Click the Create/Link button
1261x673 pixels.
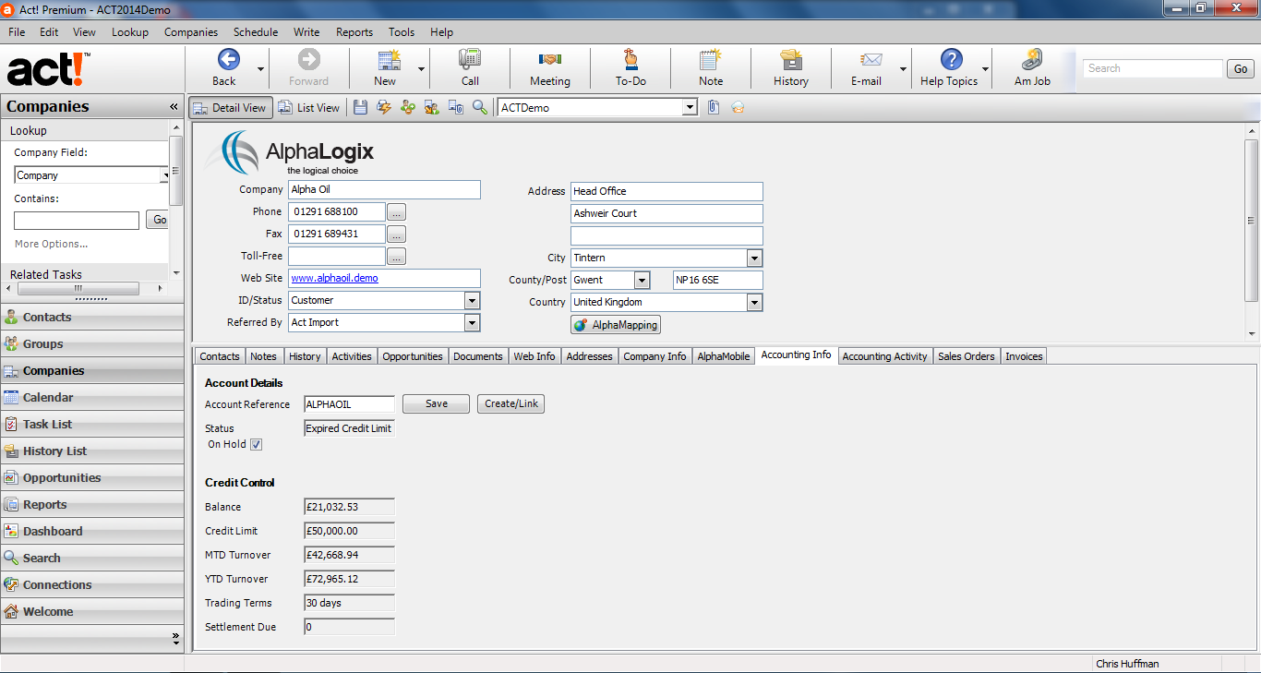click(x=511, y=403)
